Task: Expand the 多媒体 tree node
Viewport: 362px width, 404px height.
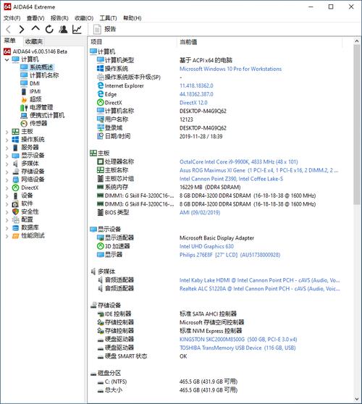Action: [7, 164]
